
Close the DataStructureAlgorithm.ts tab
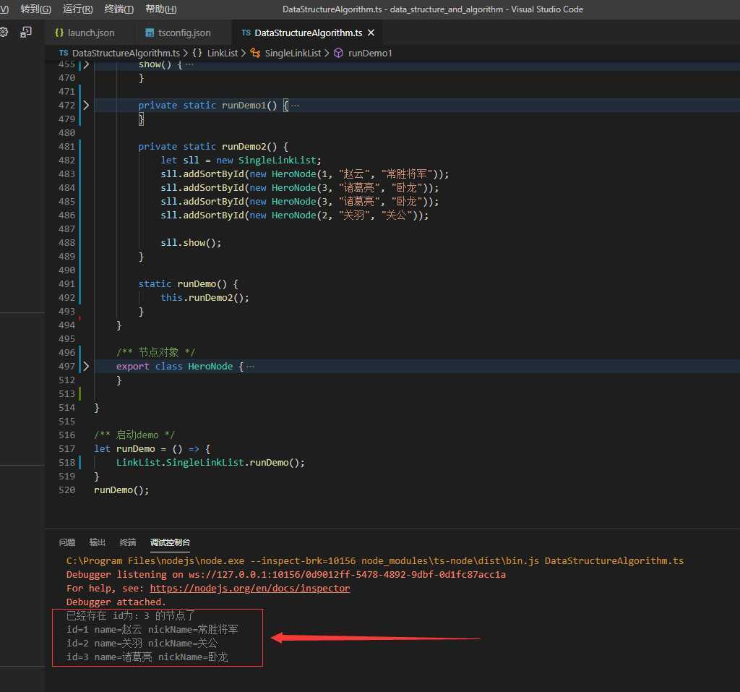click(x=371, y=33)
